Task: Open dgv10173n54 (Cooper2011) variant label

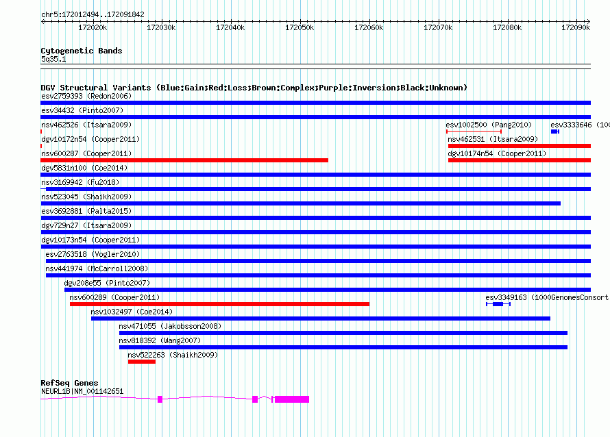Action: (90, 240)
